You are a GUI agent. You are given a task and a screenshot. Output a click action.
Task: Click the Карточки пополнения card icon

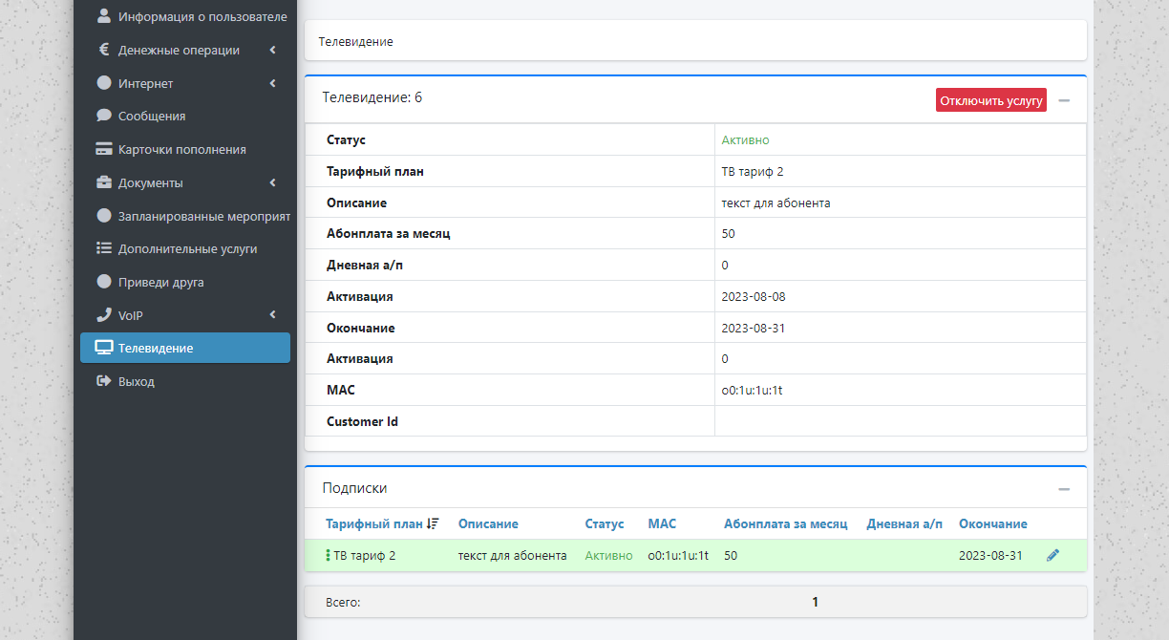(x=104, y=149)
